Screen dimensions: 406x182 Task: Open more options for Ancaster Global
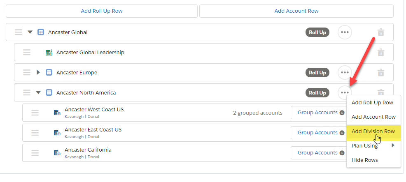345,32
